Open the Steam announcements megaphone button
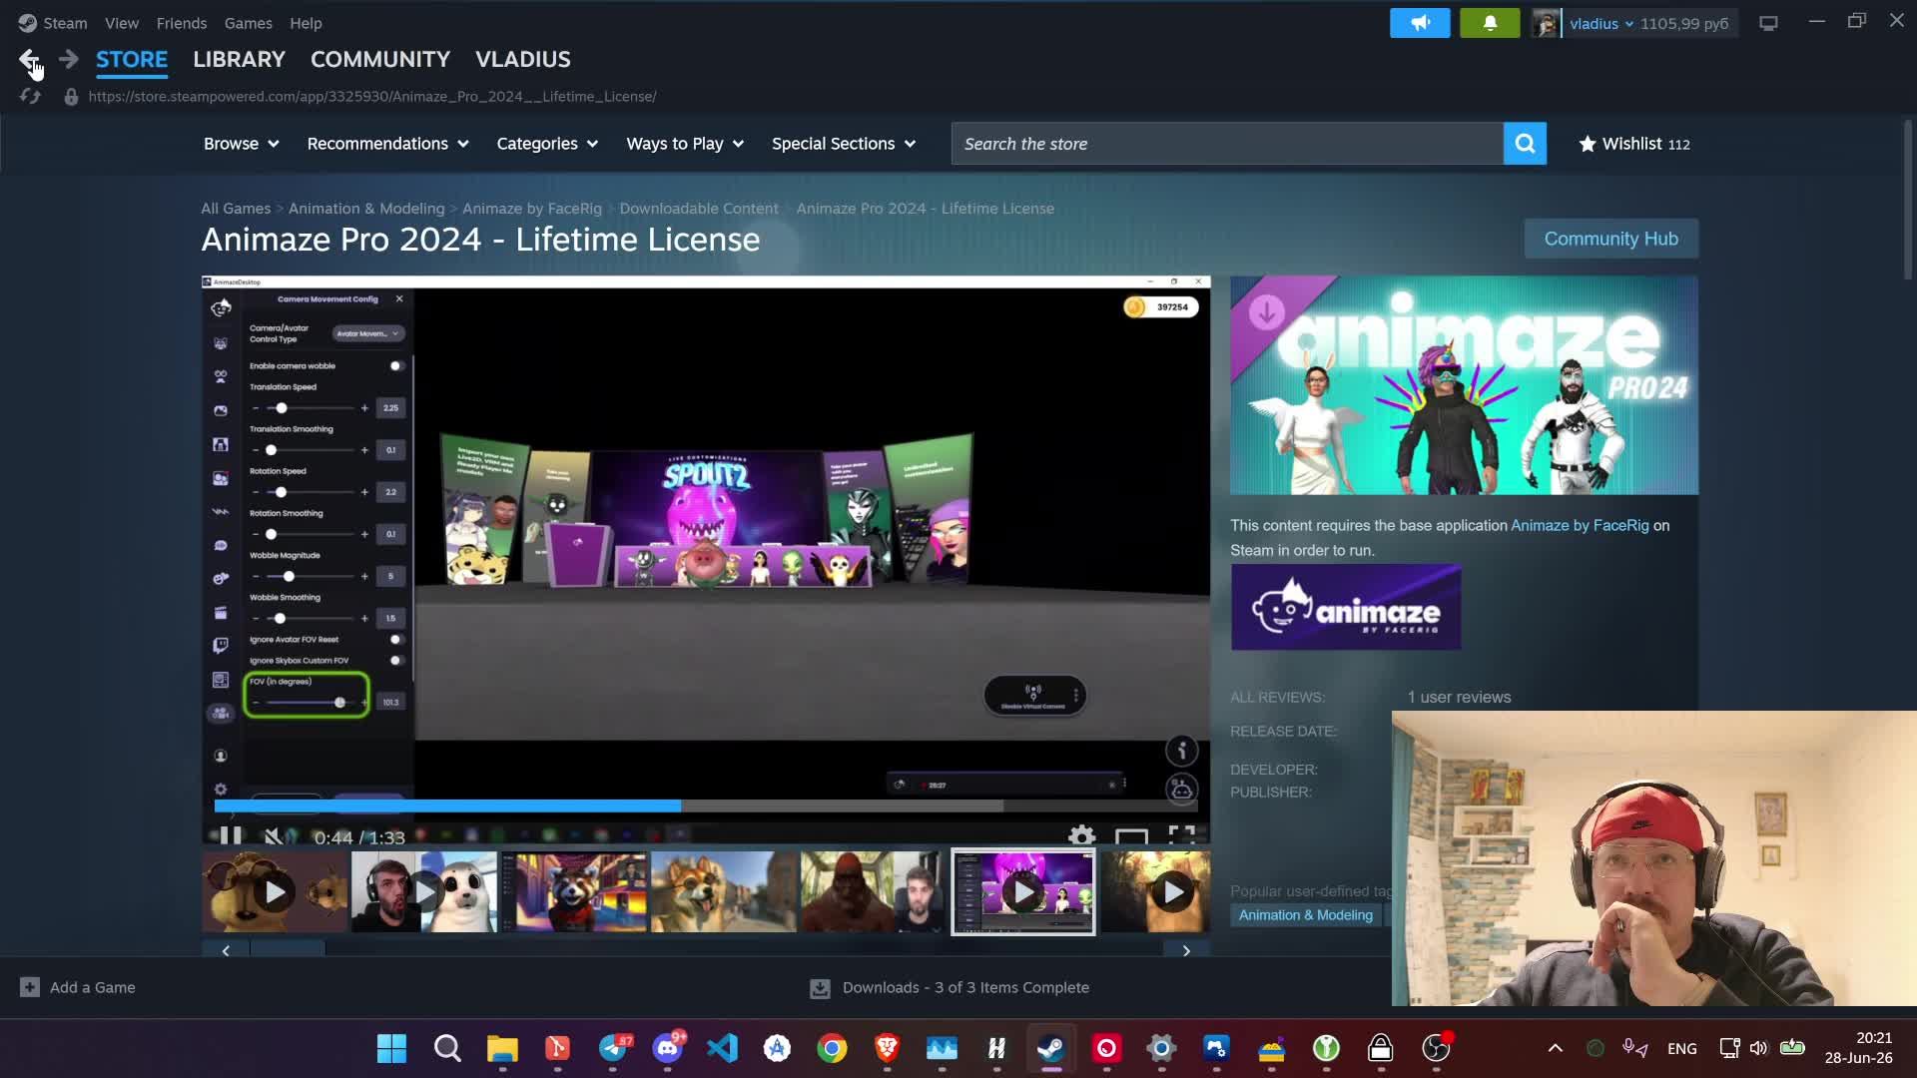The image size is (1917, 1078). point(1420,23)
